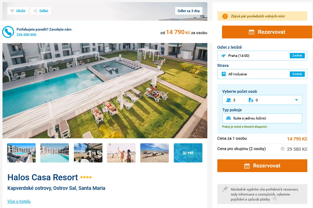Click the share icon next to Sdílet

[x=35, y=11]
